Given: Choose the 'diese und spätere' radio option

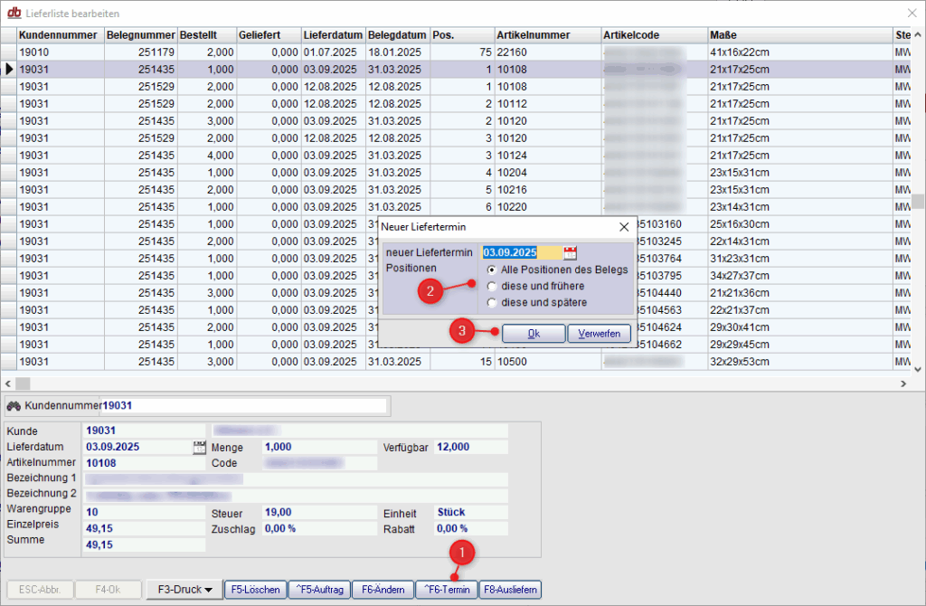Looking at the screenshot, I should point(492,303).
